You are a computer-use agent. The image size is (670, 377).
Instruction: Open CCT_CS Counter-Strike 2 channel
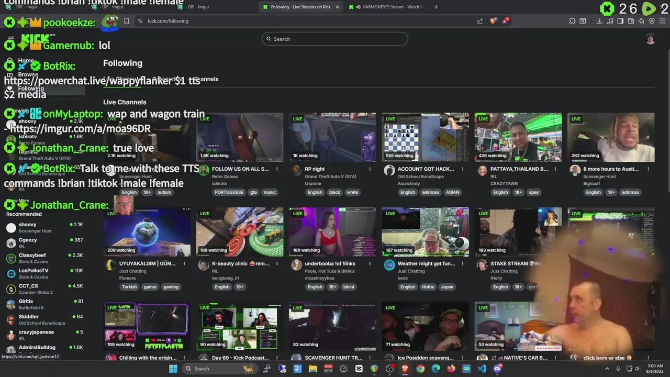45,289
